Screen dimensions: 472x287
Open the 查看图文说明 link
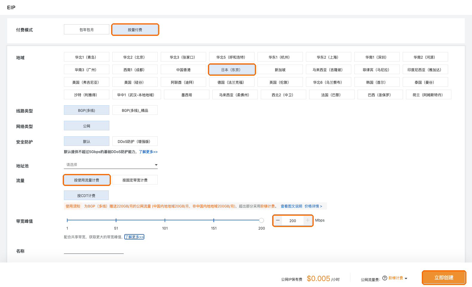[x=291, y=206]
